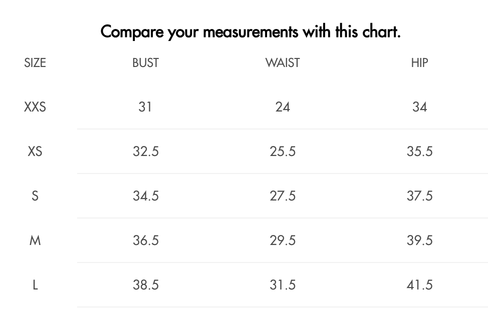Image resolution: width=488 pixels, height=336 pixels.
Task: Click the 'Compare your measurements' chart heading
Action: [251, 32]
